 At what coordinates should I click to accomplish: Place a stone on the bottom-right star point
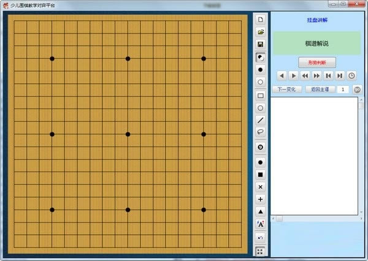pyautogui.click(x=204, y=210)
